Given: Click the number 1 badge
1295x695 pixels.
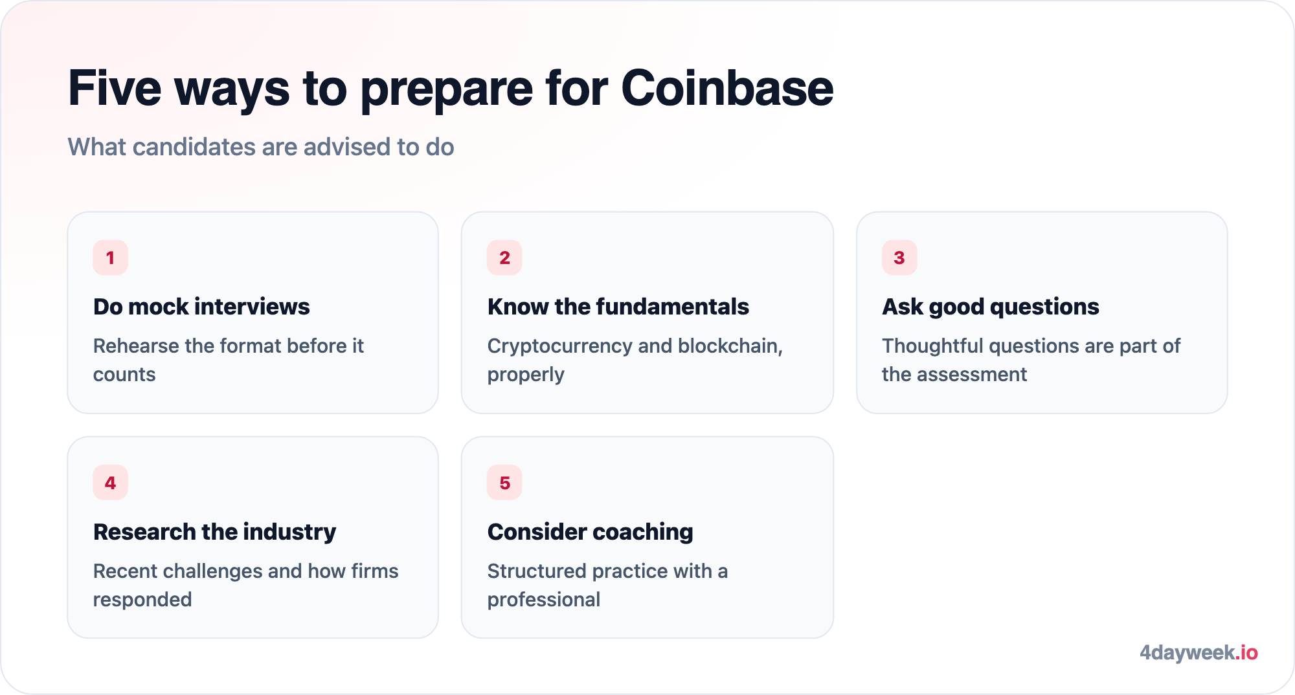Looking at the screenshot, I should [110, 258].
